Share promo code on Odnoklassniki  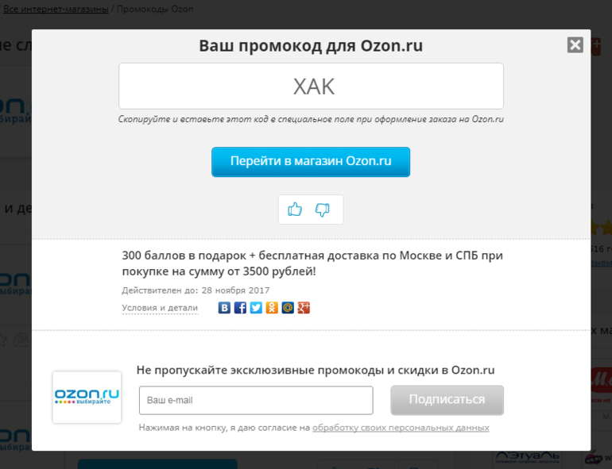[272, 308]
